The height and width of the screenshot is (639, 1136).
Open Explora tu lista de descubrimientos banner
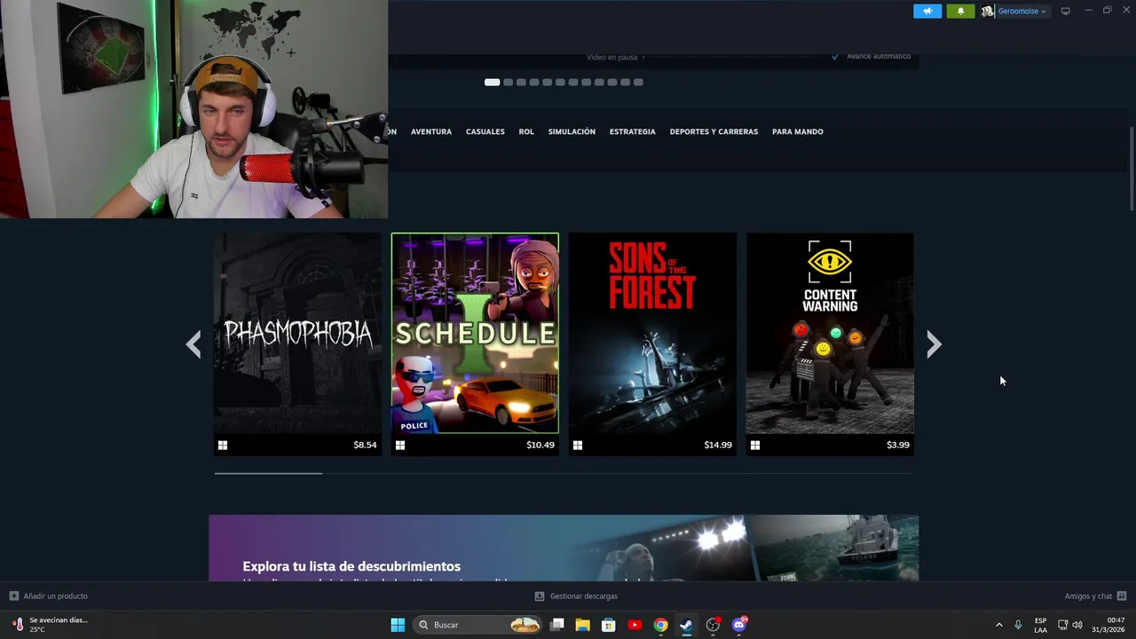pos(564,548)
